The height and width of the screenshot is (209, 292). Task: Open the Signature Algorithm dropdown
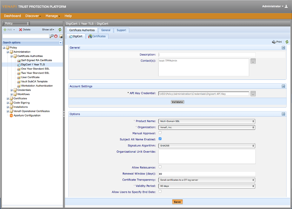(207, 146)
